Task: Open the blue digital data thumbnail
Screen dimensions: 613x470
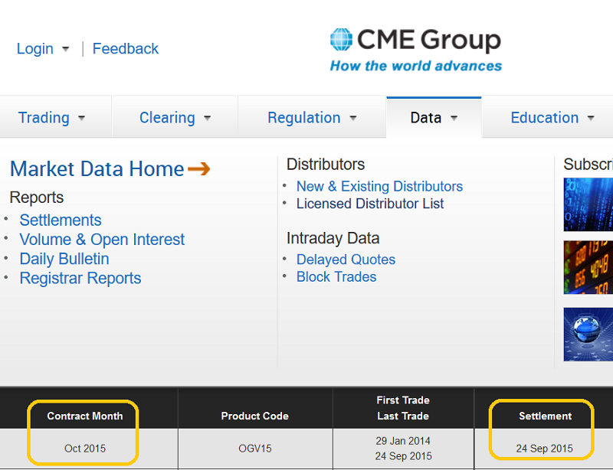Action: click(588, 204)
